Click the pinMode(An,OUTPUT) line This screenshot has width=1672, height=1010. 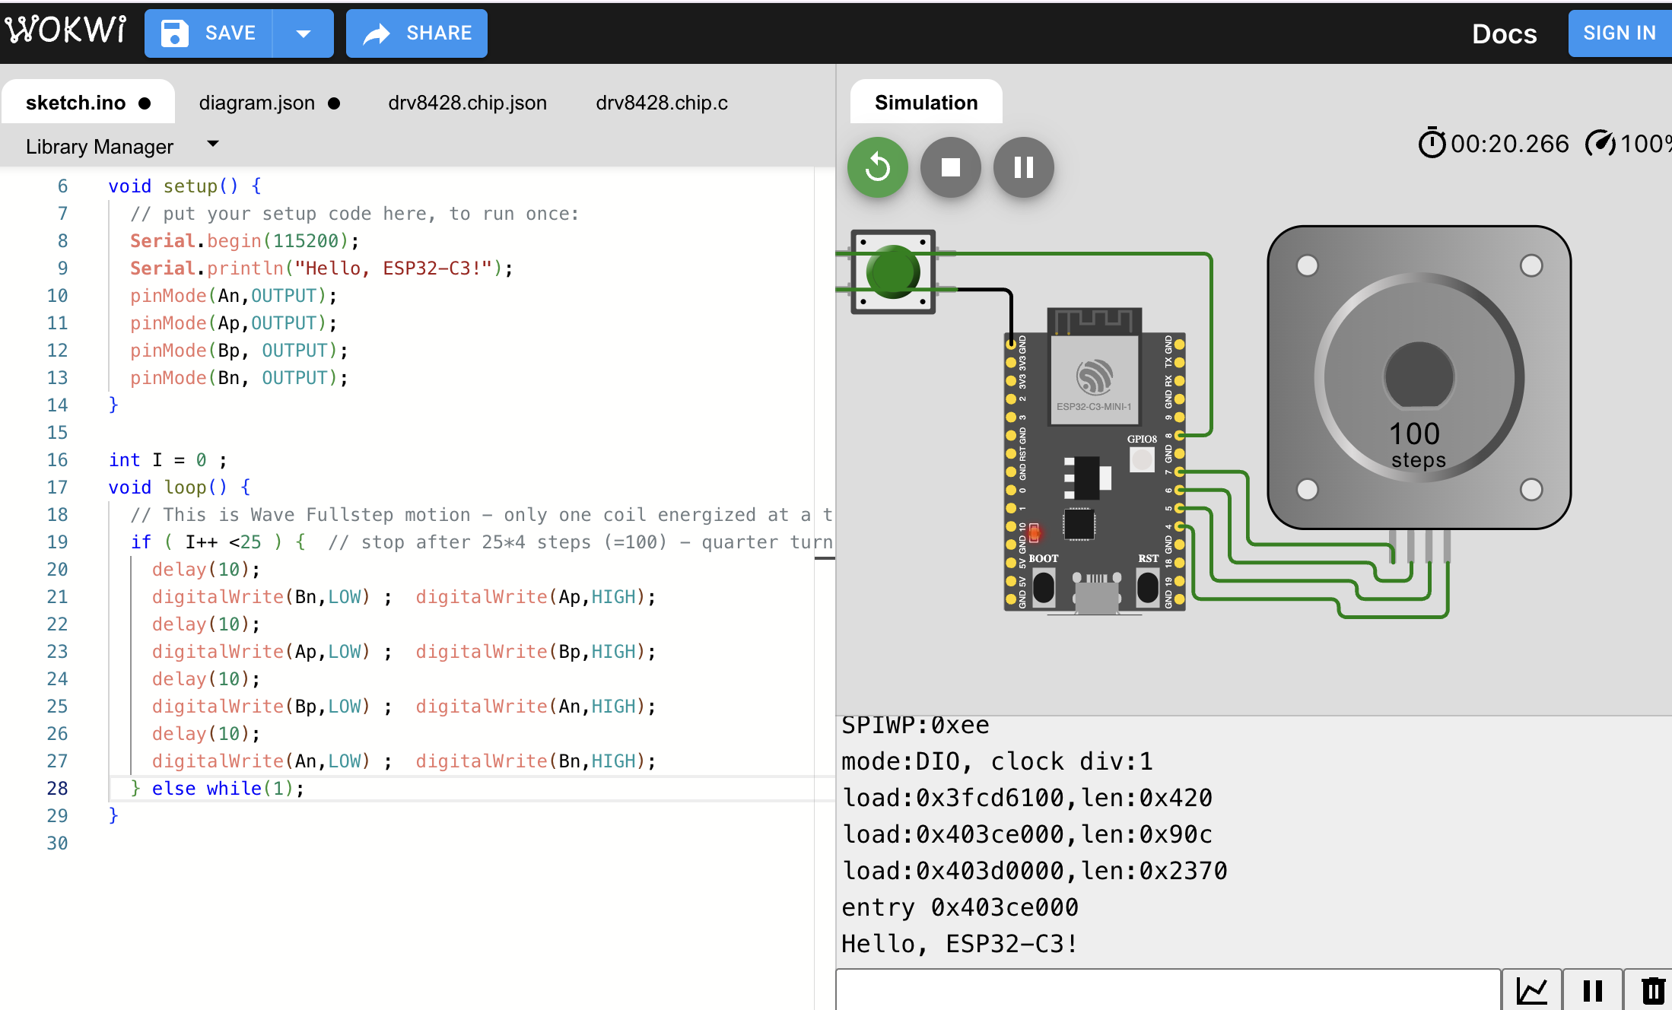pos(233,295)
